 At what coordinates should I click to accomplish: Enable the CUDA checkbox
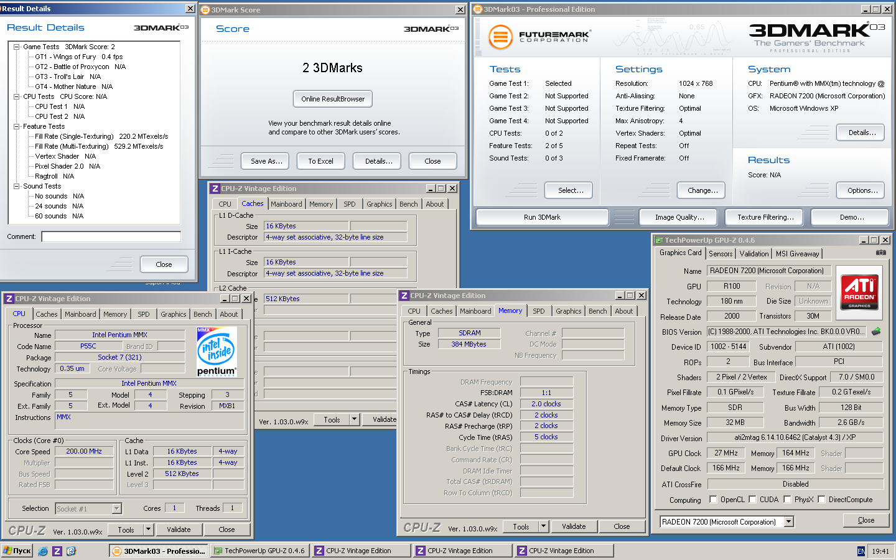coord(752,499)
